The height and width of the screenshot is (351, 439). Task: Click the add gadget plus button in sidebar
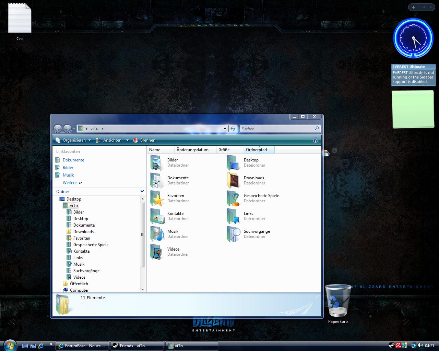pos(413,7)
